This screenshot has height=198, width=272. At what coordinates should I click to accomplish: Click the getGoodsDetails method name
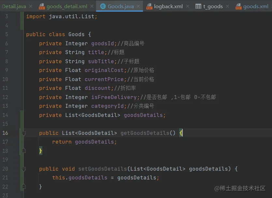pyautogui.click(x=145, y=133)
